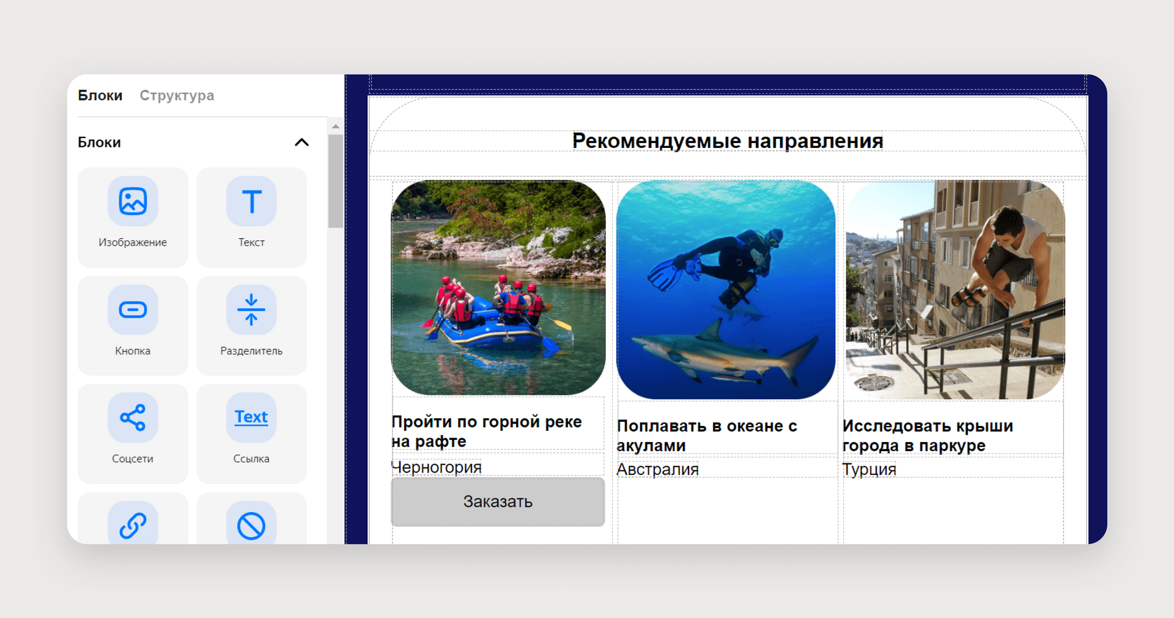Select the Черногория label
The height and width of the screenshot is (618, 1174).
(x=437, y=467)
